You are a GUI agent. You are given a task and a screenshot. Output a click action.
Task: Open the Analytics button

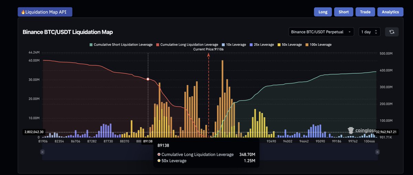(390, 12)
